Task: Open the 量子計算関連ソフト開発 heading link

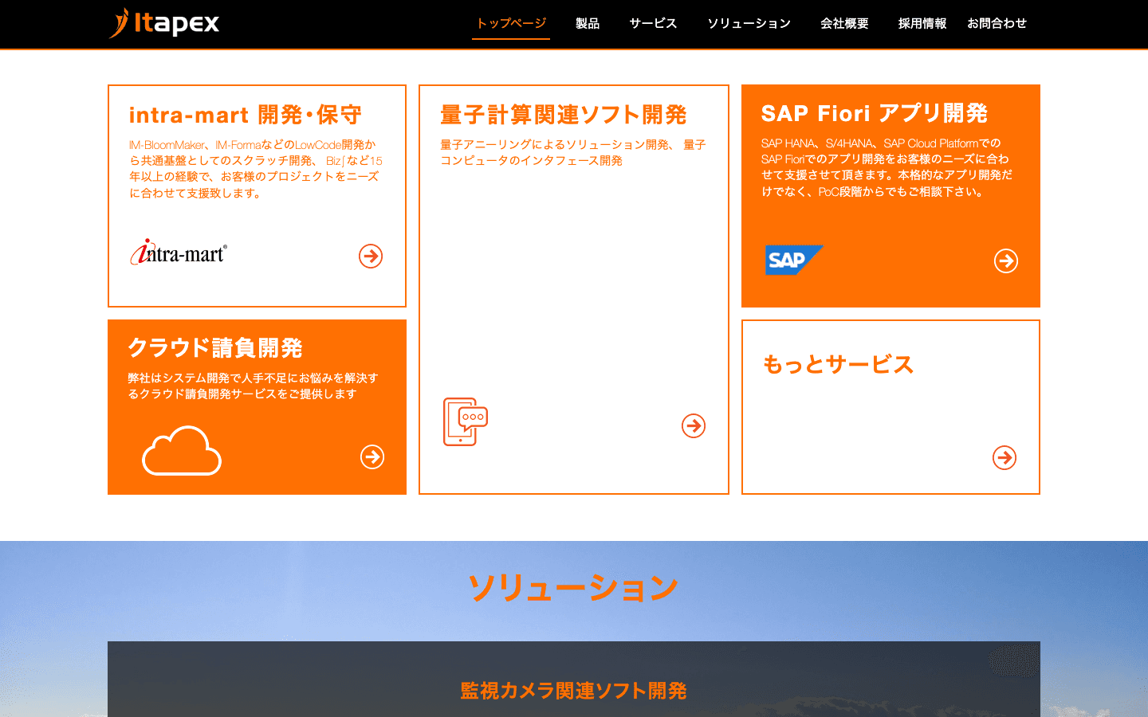Action: click(564, 115)
